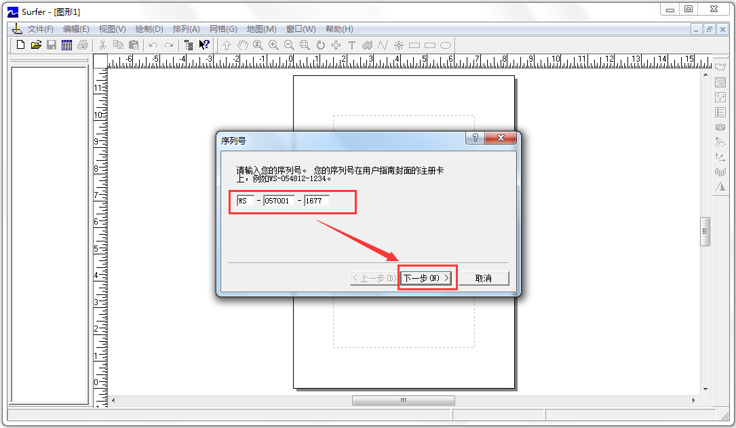Click the vertical scrollbar down arrow
The image size is (736, 428).
(x=705, y=389)
